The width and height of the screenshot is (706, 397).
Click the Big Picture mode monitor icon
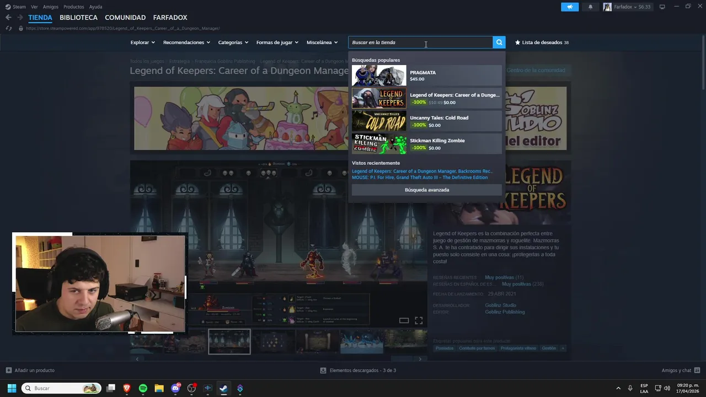pyautogui.click(x=662, y=7)
